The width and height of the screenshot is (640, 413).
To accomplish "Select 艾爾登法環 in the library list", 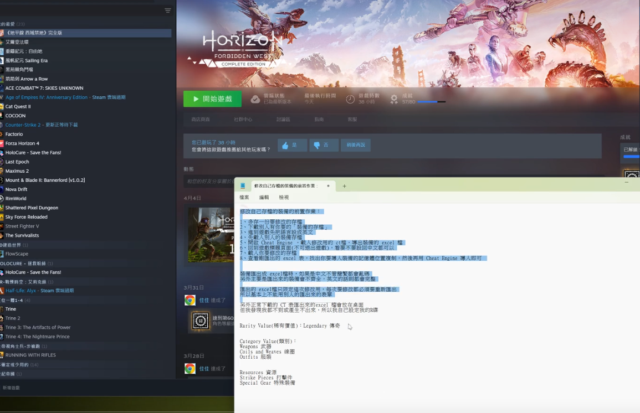I will coord(17,42).
